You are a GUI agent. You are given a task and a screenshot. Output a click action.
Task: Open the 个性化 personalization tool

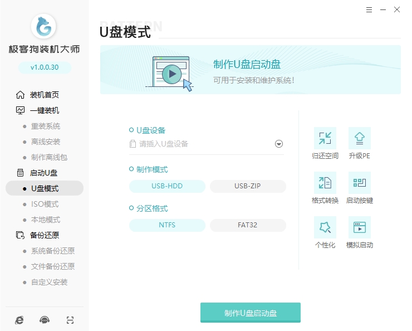325,233
